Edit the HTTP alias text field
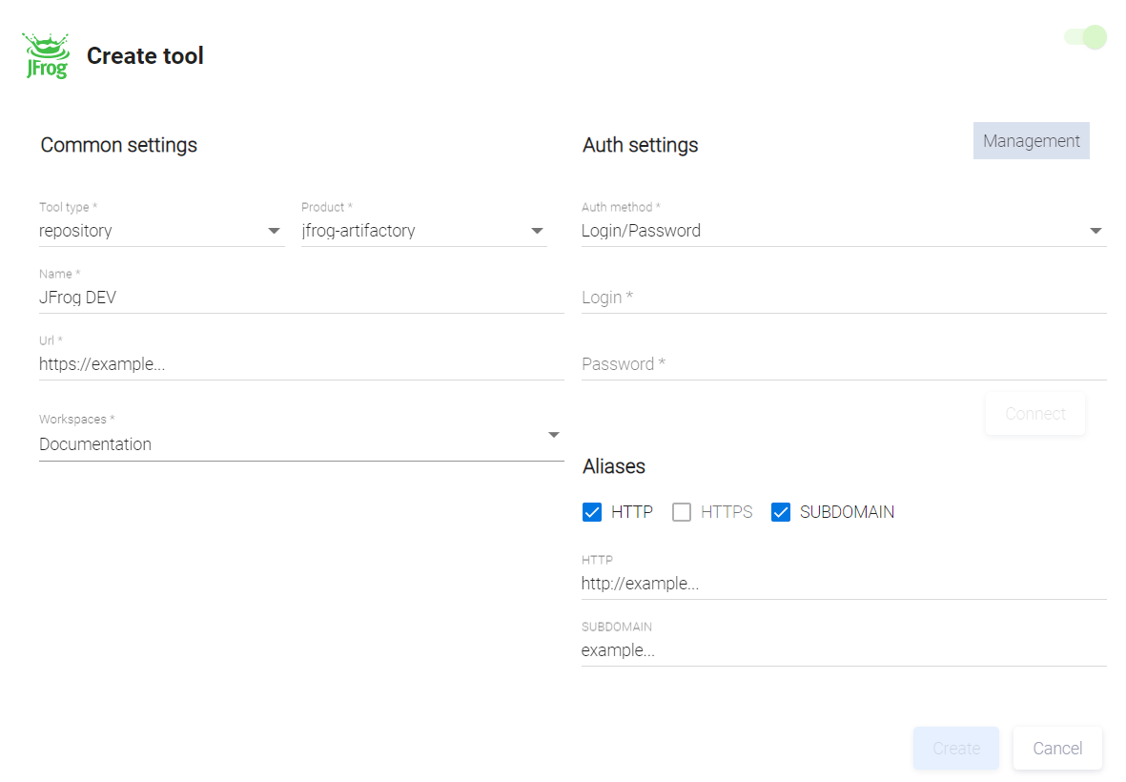The height and width of the screenshot is (782, 1126). 843,584
